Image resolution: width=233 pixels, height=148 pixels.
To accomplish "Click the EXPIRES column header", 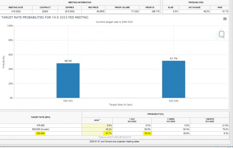I will click(70, 8).
